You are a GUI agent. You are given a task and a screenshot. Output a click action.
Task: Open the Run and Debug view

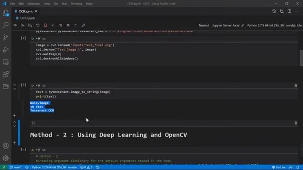tap(6, 50)
